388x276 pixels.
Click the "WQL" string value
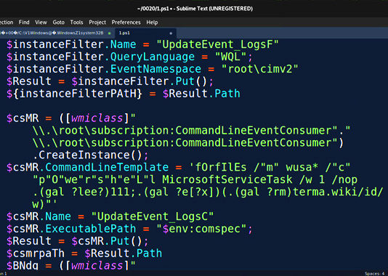(230, 57)
